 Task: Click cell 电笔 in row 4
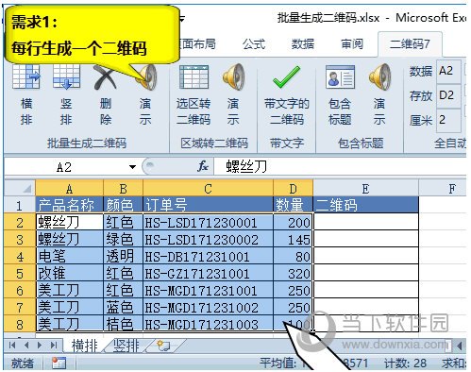tap(70, 256)
